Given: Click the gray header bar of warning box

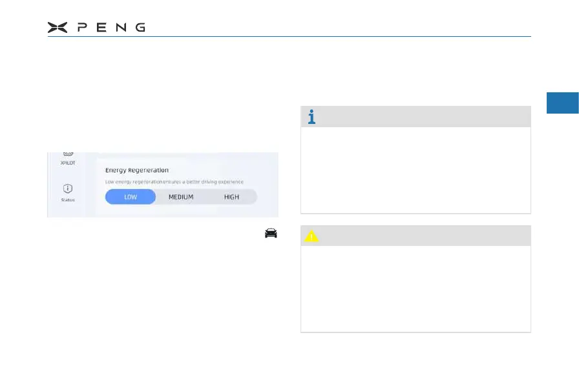Looking at the screenshot, I should coord(420,236).
